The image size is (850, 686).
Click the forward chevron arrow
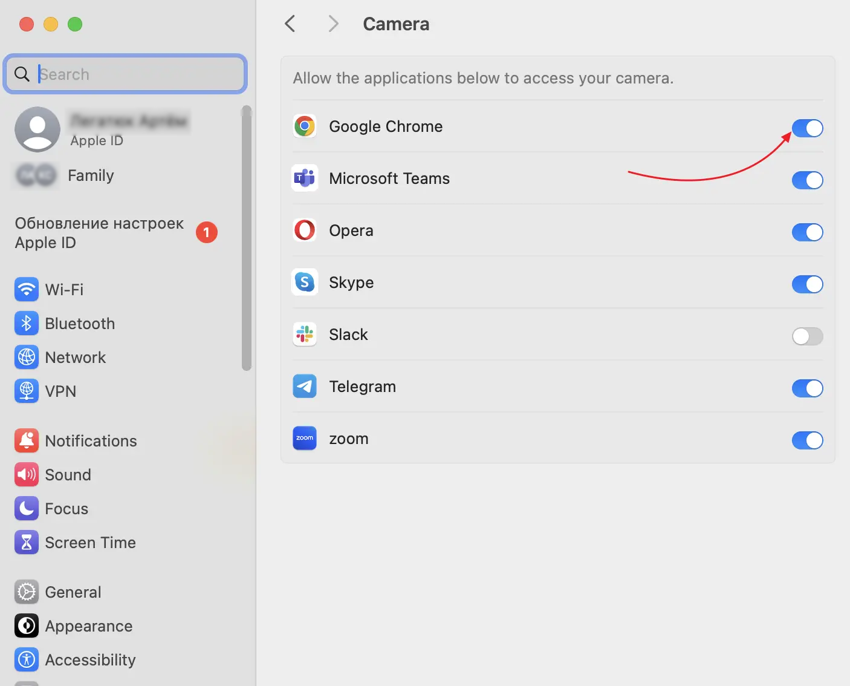[x=333, y=24]
